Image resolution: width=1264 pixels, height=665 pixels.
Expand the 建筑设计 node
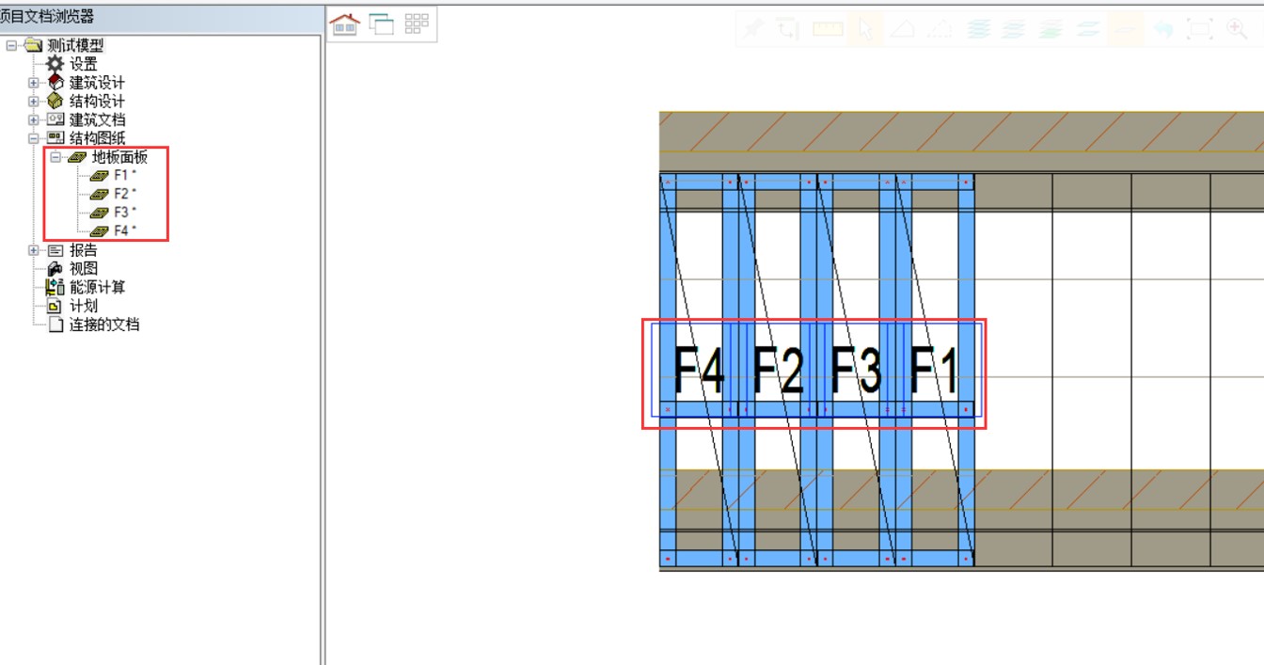34,83
